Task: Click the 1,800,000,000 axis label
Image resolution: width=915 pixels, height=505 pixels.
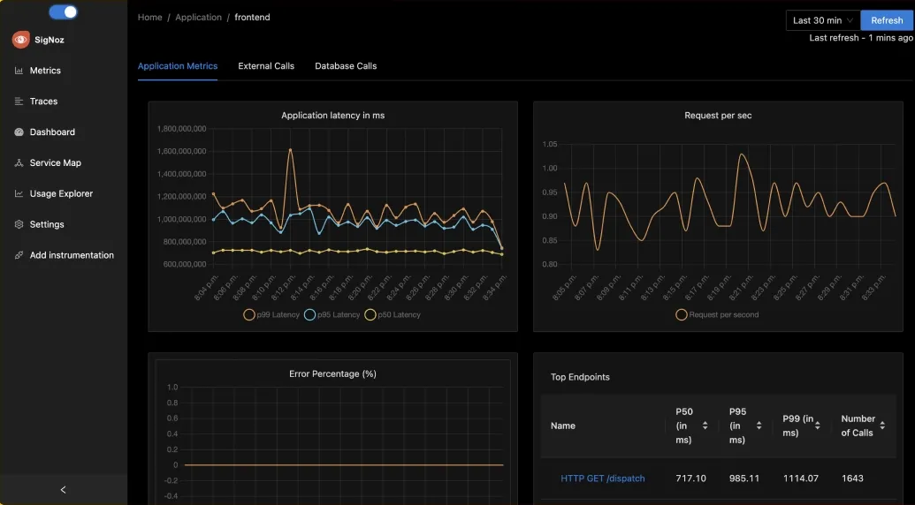Action: [181, 129]
